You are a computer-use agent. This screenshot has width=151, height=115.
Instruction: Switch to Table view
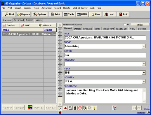[x=69, y=14]
